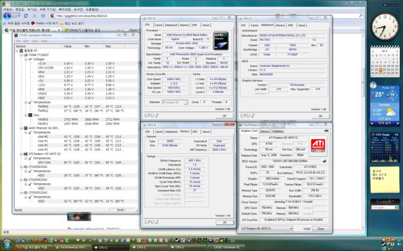Image resolution: width=403 pixels, height=251 pixels.
Task: Select the CPU VCORE row in Hardware Monitor
Action: point(77,68)
